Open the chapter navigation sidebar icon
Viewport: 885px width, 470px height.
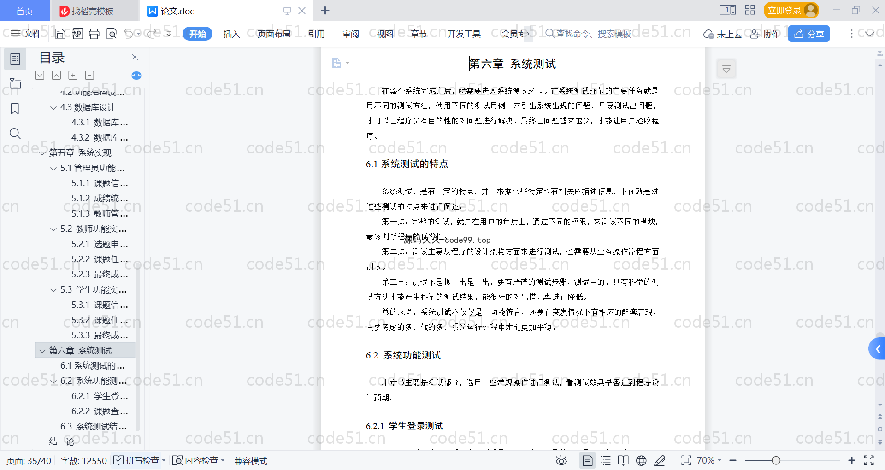coord(15,83)
